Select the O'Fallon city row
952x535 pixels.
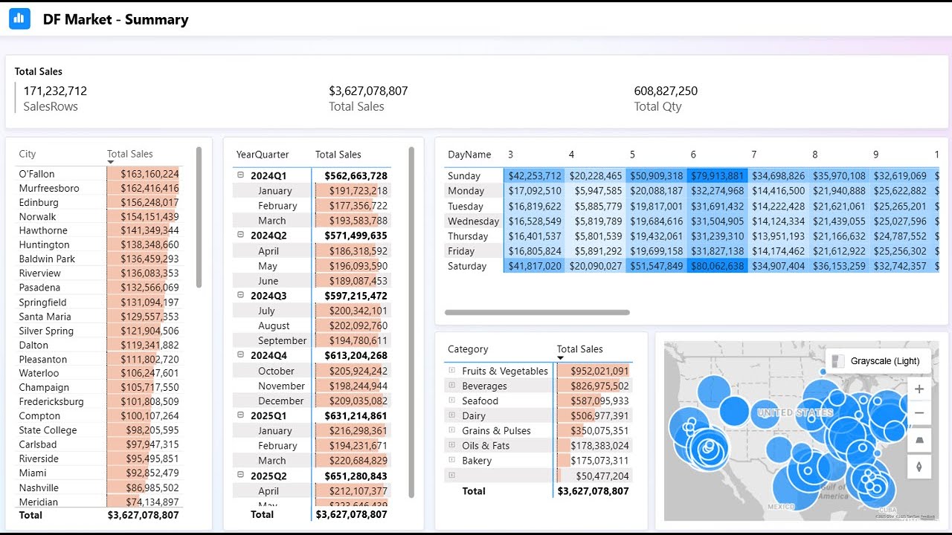[x=99, y=174]
